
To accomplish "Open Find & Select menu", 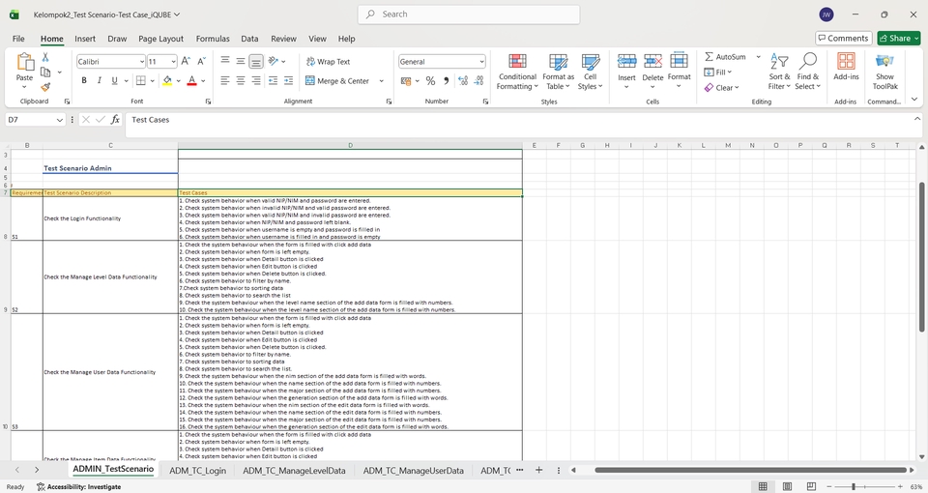I will [x=808, y=71].
